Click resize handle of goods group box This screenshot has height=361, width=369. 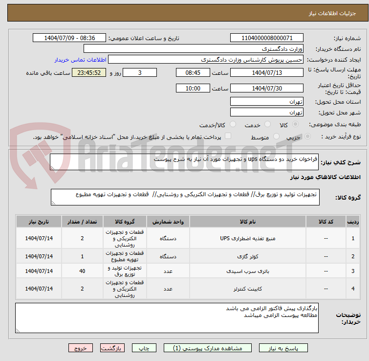[x=53, y=203]
